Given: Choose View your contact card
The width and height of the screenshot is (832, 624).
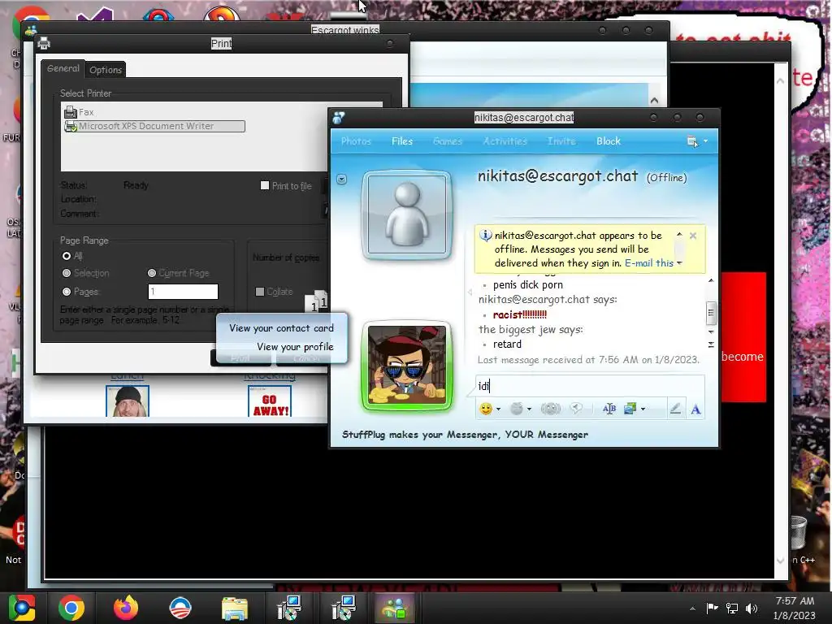Looking at the screenshot, I should tap(281, 328).
